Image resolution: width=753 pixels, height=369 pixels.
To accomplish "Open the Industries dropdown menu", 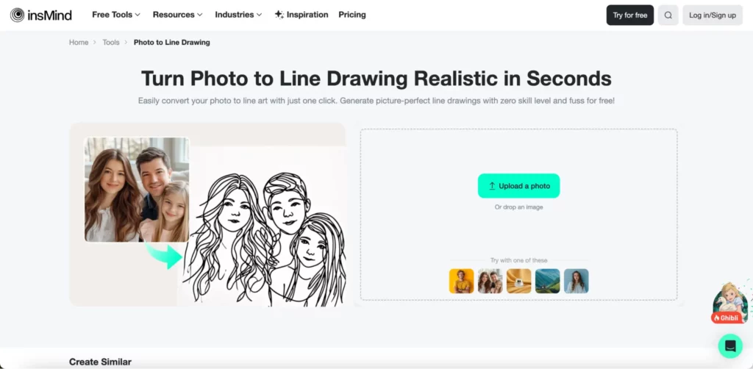I will (x=239, y=15).
